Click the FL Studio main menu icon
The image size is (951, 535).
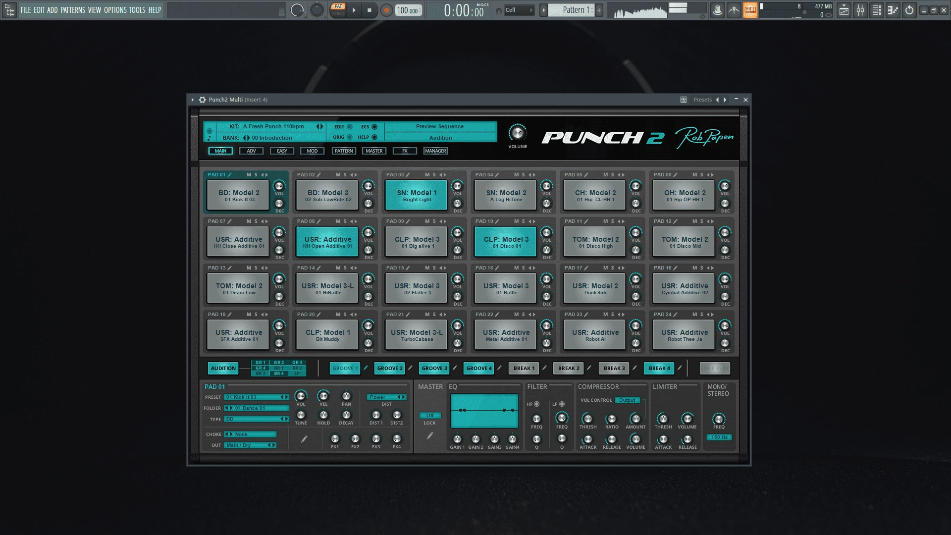9,10
